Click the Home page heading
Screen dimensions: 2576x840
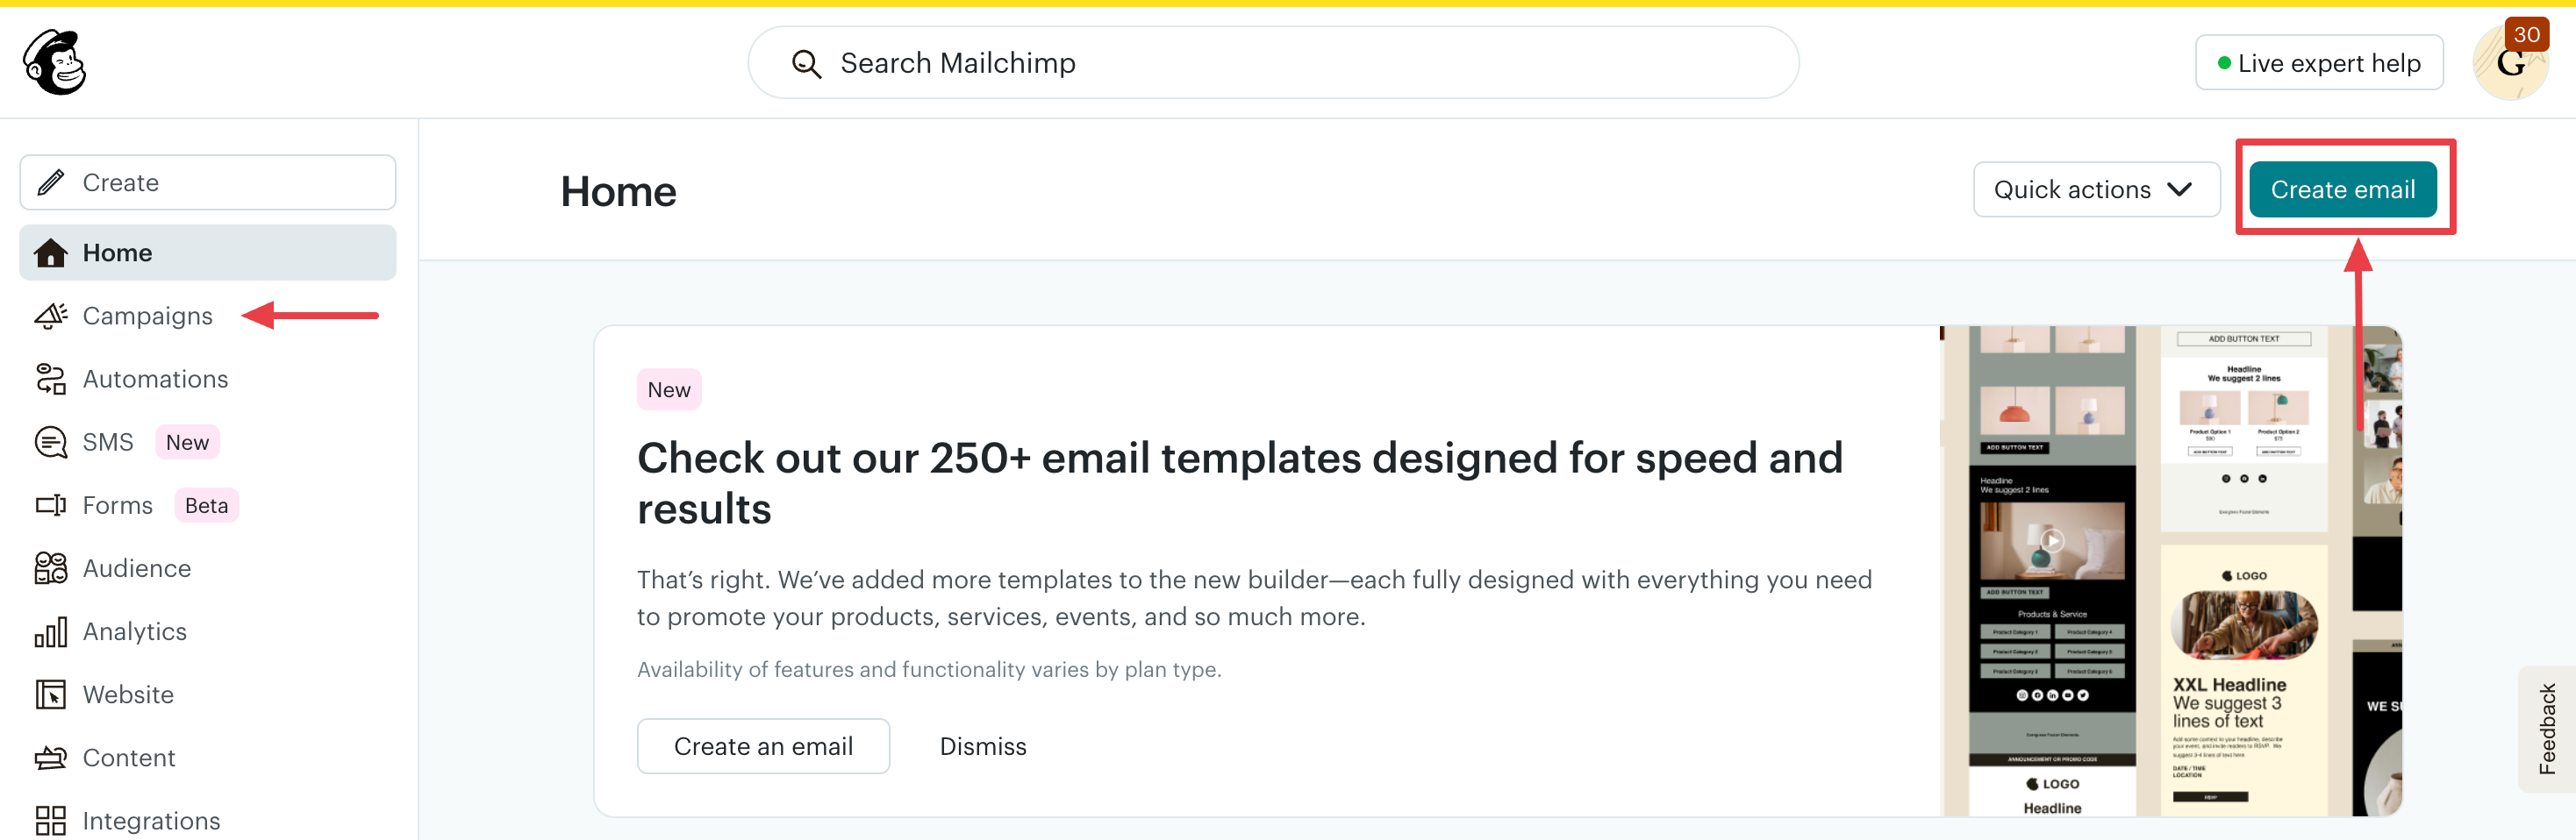click(x=618, y=191)
